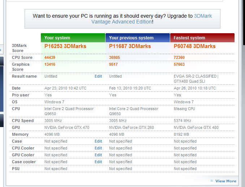Click Edit in the GPU Cooler row
Image resolution: width=245 pixels, height=187 pixels.
coord(98,155)
